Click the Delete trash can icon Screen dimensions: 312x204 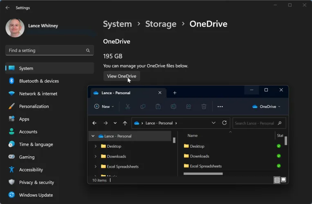(204, 106)
